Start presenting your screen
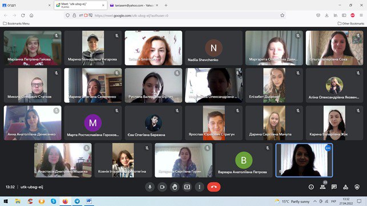 pos(187,187)
